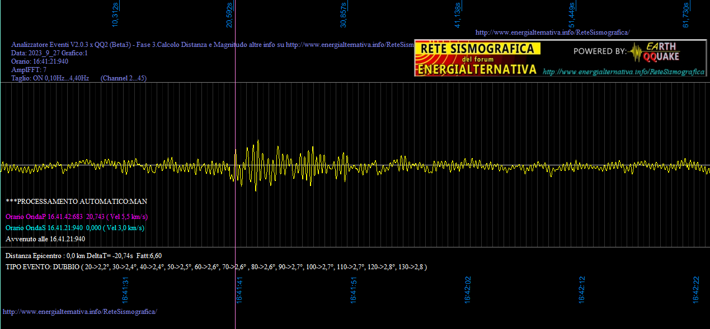Open the energialternativa.info link at top right
The width and height of the screenshot is (710, 329).
[x=552, y=32]
